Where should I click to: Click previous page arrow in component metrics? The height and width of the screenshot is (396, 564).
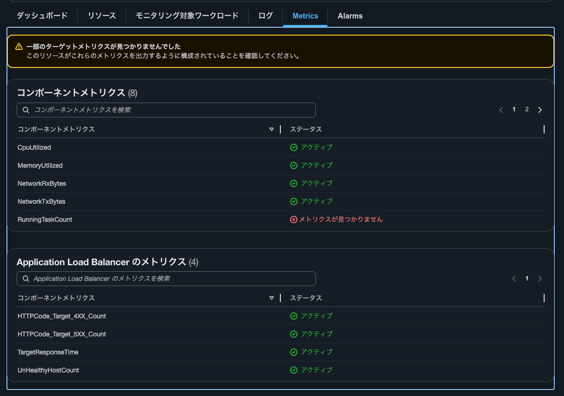(x=501, y=110)
